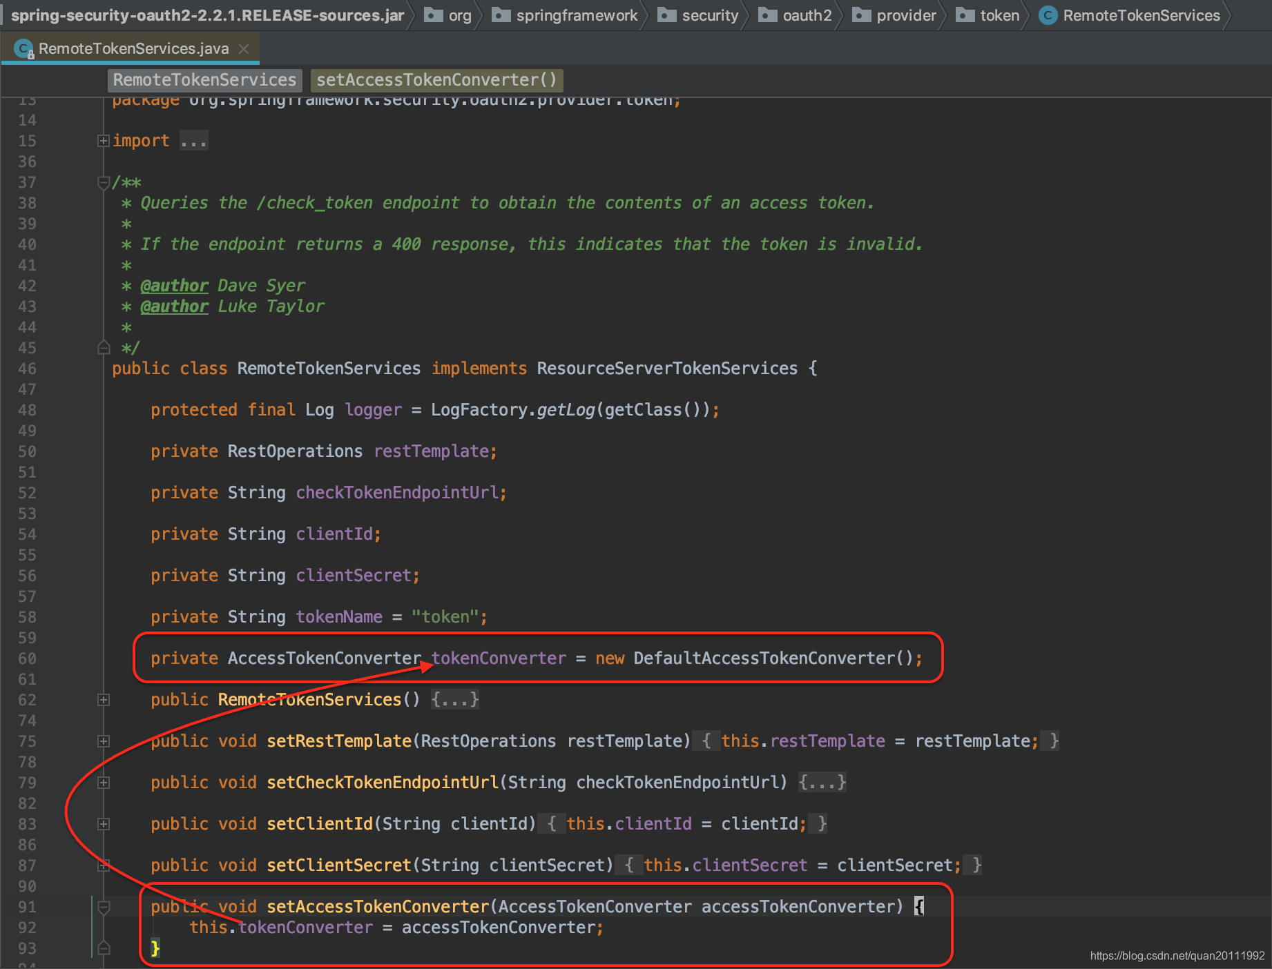Close the RemoteTokenServices.java tab

pyautogui.click(x=243, y=48)
